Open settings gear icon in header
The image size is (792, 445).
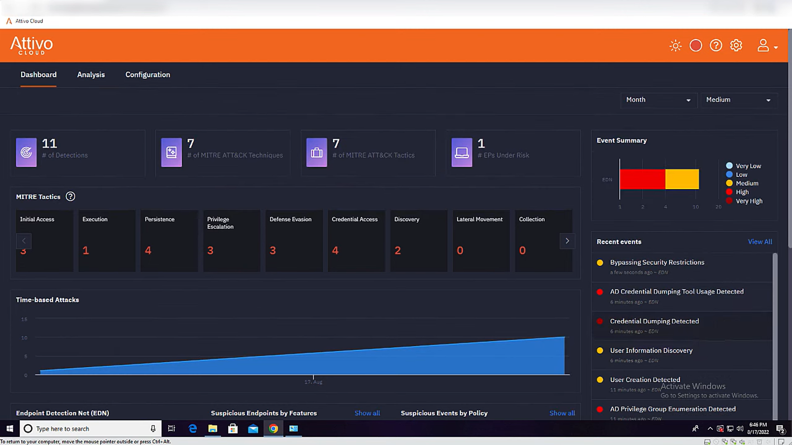click(x=736, y=45)
